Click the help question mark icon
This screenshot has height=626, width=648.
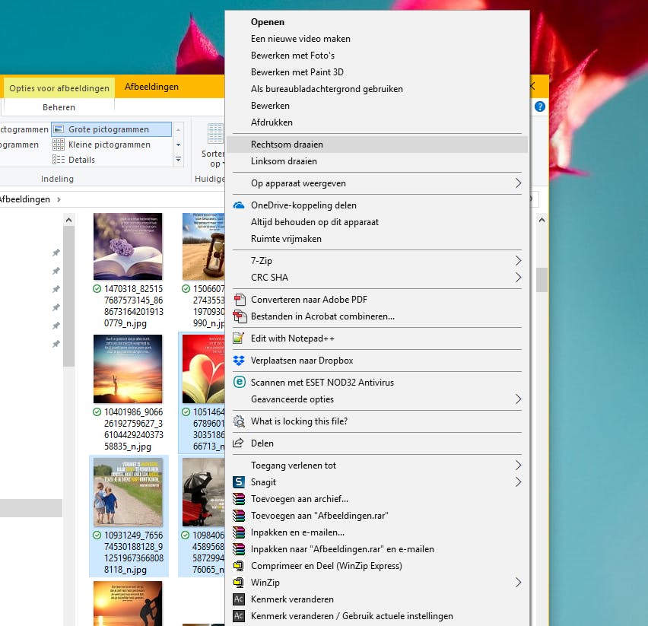click(x=540, y=107)
